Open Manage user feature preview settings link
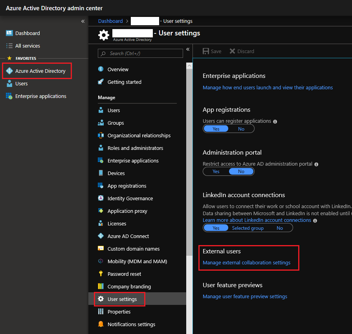Screen dimensions: 352x334 click(245, 297)
